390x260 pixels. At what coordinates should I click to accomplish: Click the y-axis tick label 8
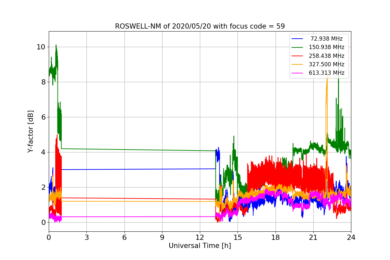point(43,82)
